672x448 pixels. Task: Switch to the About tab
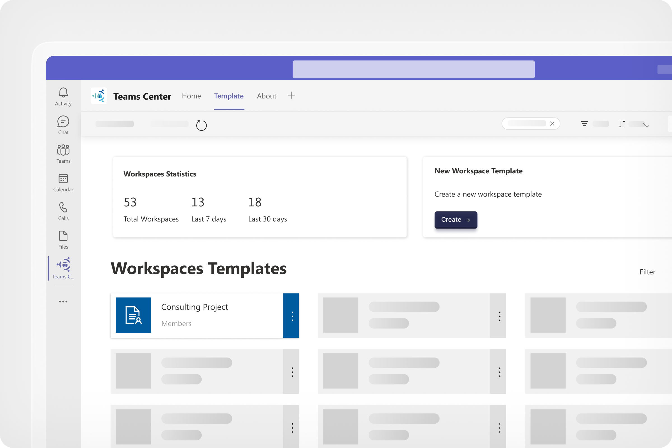pos(266,96)
